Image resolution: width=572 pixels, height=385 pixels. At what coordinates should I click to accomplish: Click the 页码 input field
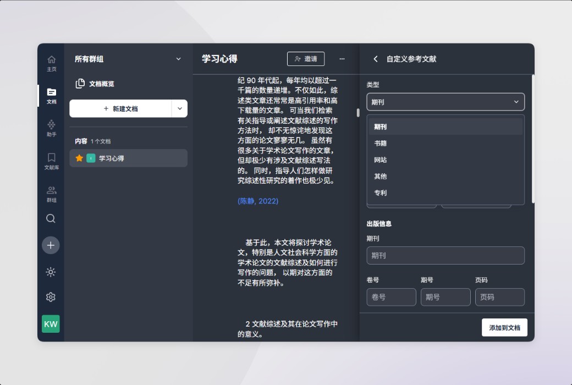[x=500, y=297]
